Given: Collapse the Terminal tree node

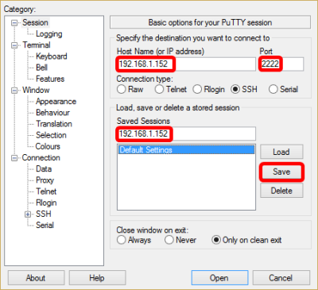Looking at the screenshot, I should (x=14, y=45).
